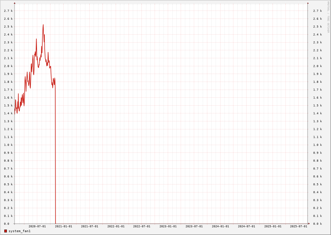This screenshot has width=331, height=235.
Task: Click the arrow tip atop the left y-axis
Action: click(15, 3)
